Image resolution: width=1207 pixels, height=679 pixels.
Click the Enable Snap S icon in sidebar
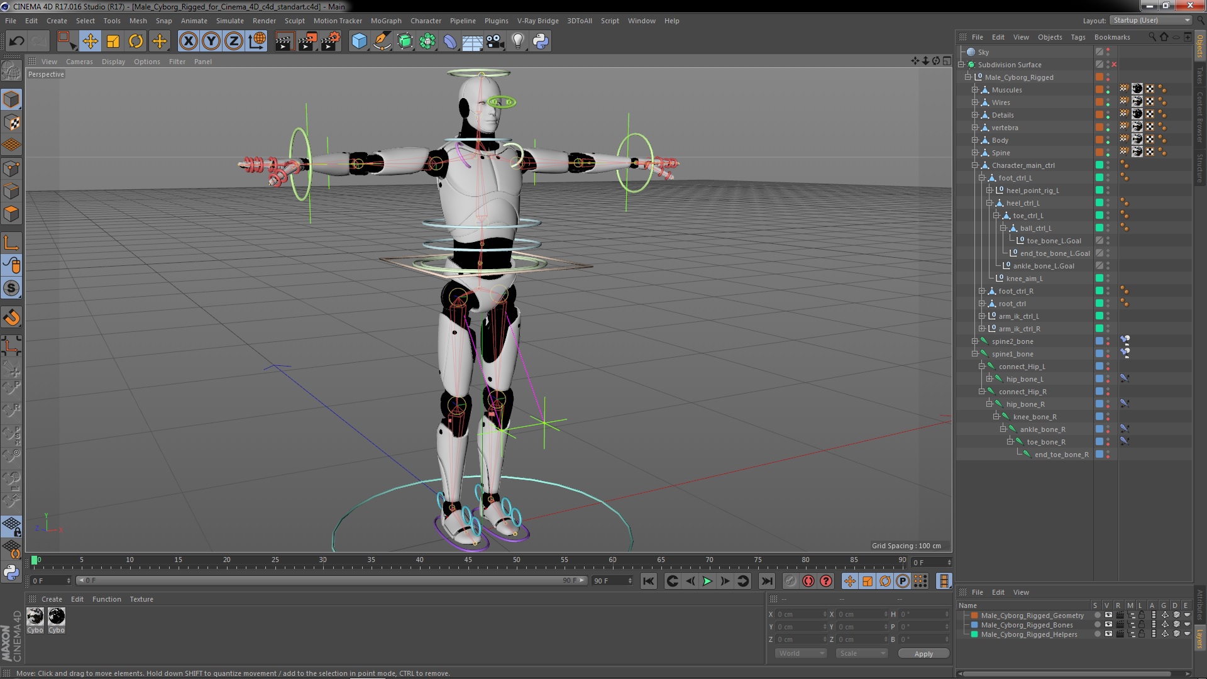pyautogui.click(x=11, y=289)
